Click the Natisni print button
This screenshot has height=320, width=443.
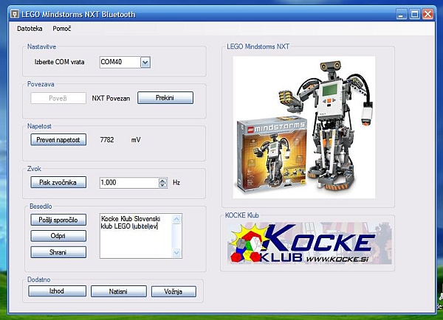pos(119,291)
